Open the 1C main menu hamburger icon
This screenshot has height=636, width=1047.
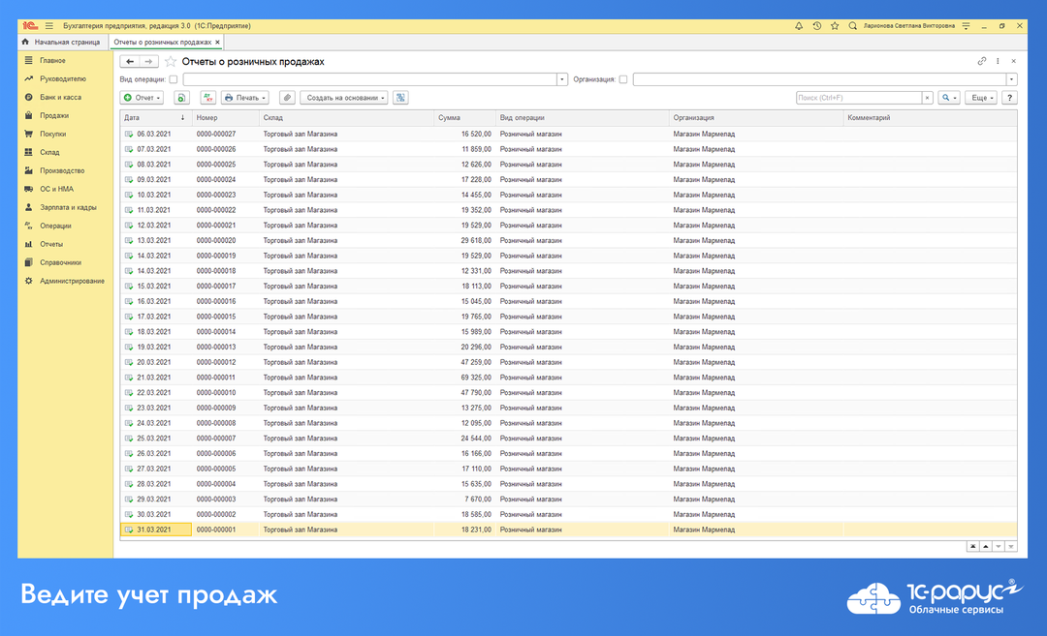click(48, 26)
